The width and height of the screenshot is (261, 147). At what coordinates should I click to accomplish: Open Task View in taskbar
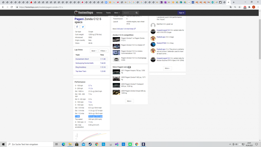point(56,144)
